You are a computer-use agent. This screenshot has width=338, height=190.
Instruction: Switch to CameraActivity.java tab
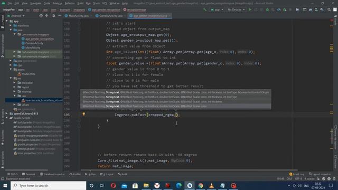click(x=111, y=16)
